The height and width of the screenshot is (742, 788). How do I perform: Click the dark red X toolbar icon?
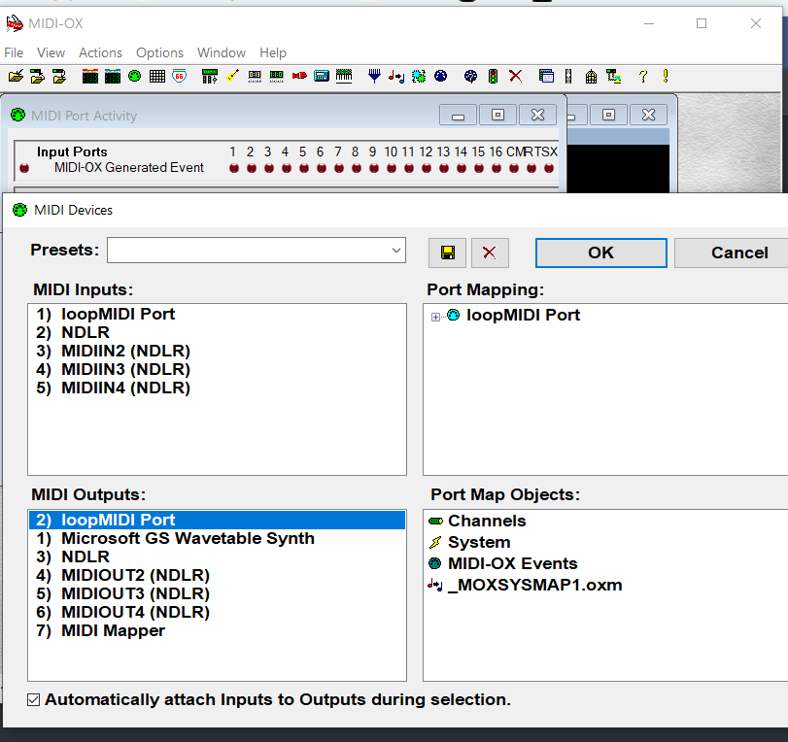516,77
